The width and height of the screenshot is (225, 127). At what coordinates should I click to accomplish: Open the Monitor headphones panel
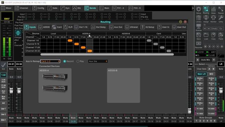[x=213, y=19]
